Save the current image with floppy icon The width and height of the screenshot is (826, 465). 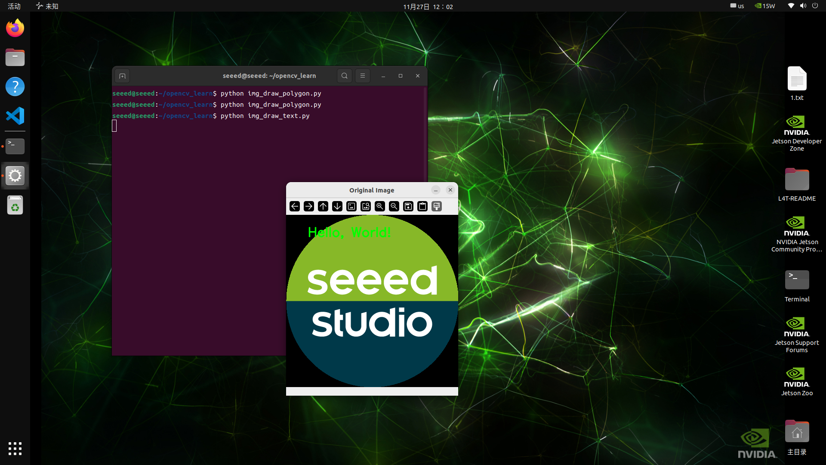click(408, 206)
